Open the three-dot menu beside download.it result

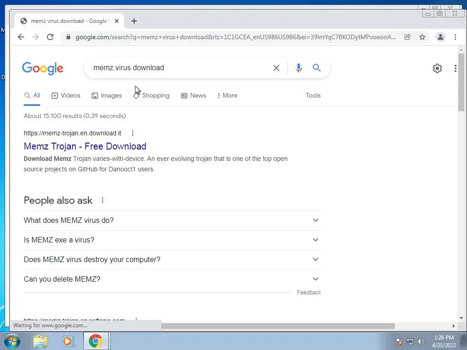coord(133,133)
